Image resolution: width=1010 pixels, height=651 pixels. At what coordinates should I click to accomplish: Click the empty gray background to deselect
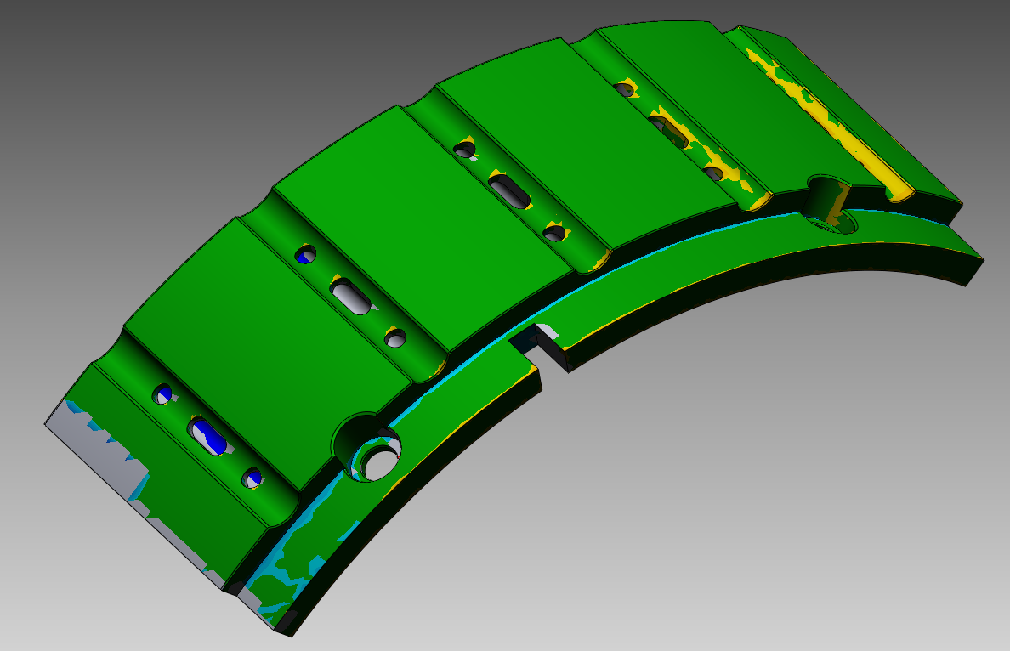tap(765, 467)
